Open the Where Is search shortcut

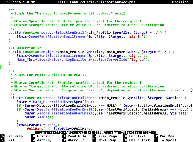point(76,140)
